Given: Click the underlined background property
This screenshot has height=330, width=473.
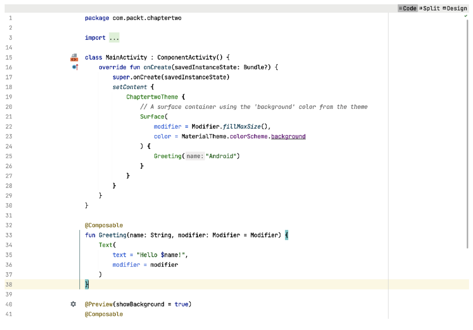Looking at the screenshot, I should point(288,136).
